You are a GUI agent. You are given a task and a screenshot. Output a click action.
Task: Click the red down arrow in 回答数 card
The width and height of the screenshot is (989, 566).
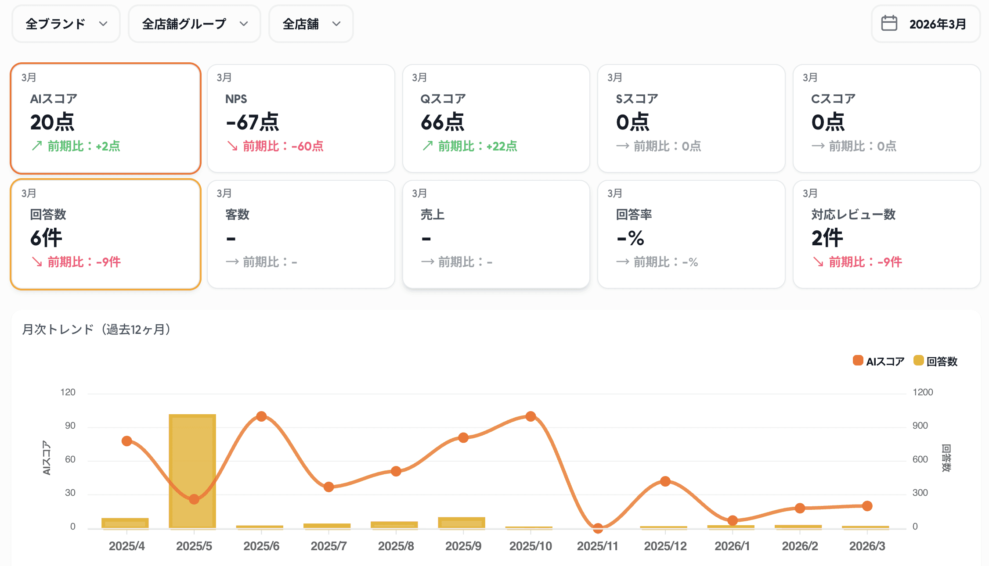tap(37, 262)
